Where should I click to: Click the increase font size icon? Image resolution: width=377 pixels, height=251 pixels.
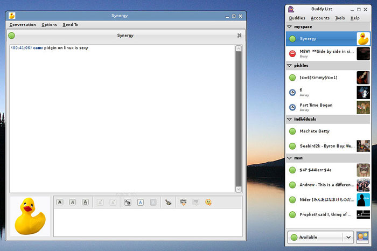[100, 202]
